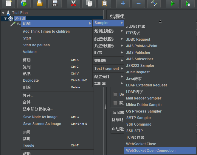197x155 pixels.
Task: Add FTP请求 sampler
Action: click(x=160, y=33)
